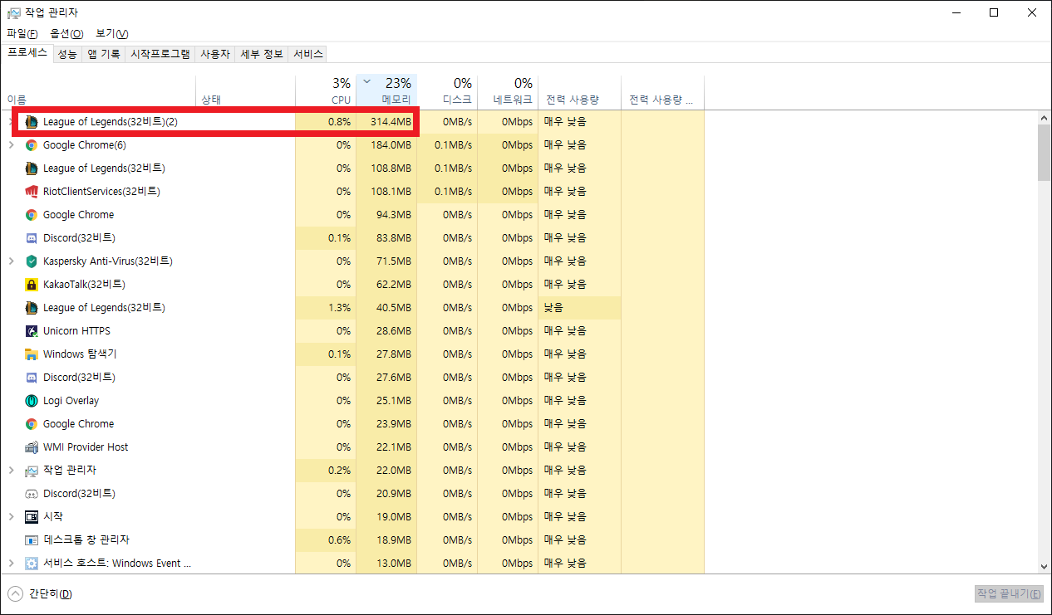The image size is (1052, 615).
Task: Open the 보기(V) menu
Action: [111, 33]
